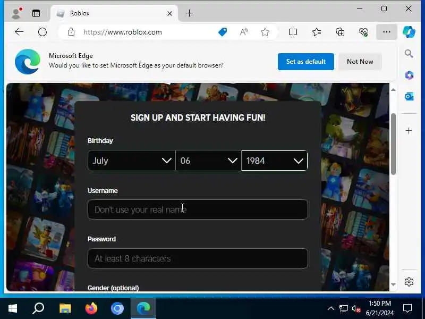425x319 pixels.
Task: Close the Roblox tab
Action: [x=169, y=13]
